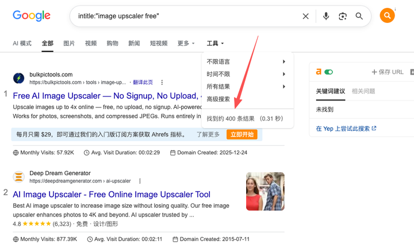Click the Google logo
This screenshot has width=414, height=248.
(32, 16)
